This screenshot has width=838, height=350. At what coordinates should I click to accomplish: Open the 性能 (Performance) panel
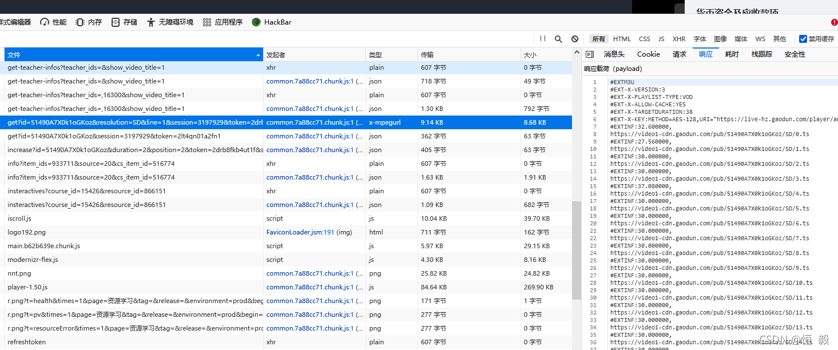point(53,22)
